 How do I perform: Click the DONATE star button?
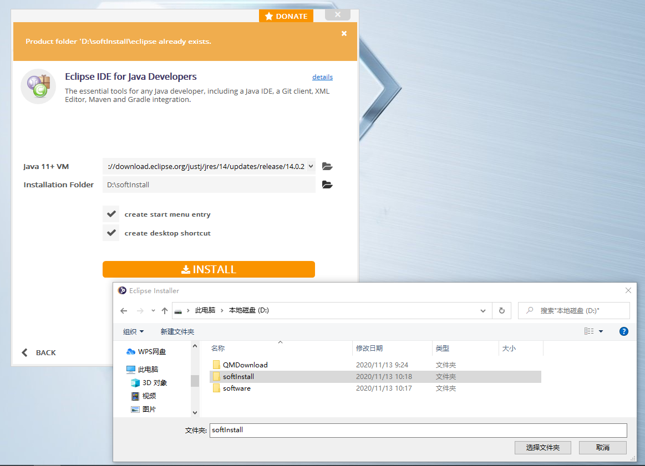(286, 16)
